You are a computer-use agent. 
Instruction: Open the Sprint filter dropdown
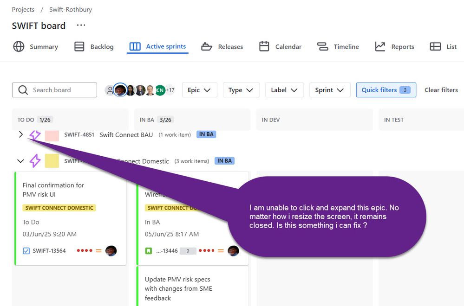330,90
